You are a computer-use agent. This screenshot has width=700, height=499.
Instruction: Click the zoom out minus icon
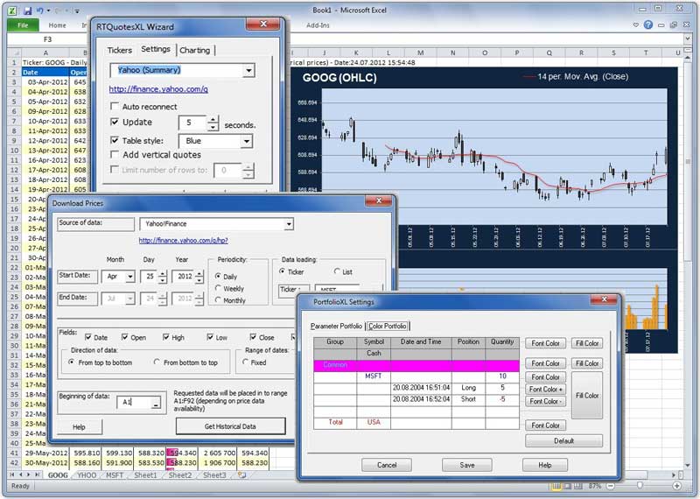610,486
